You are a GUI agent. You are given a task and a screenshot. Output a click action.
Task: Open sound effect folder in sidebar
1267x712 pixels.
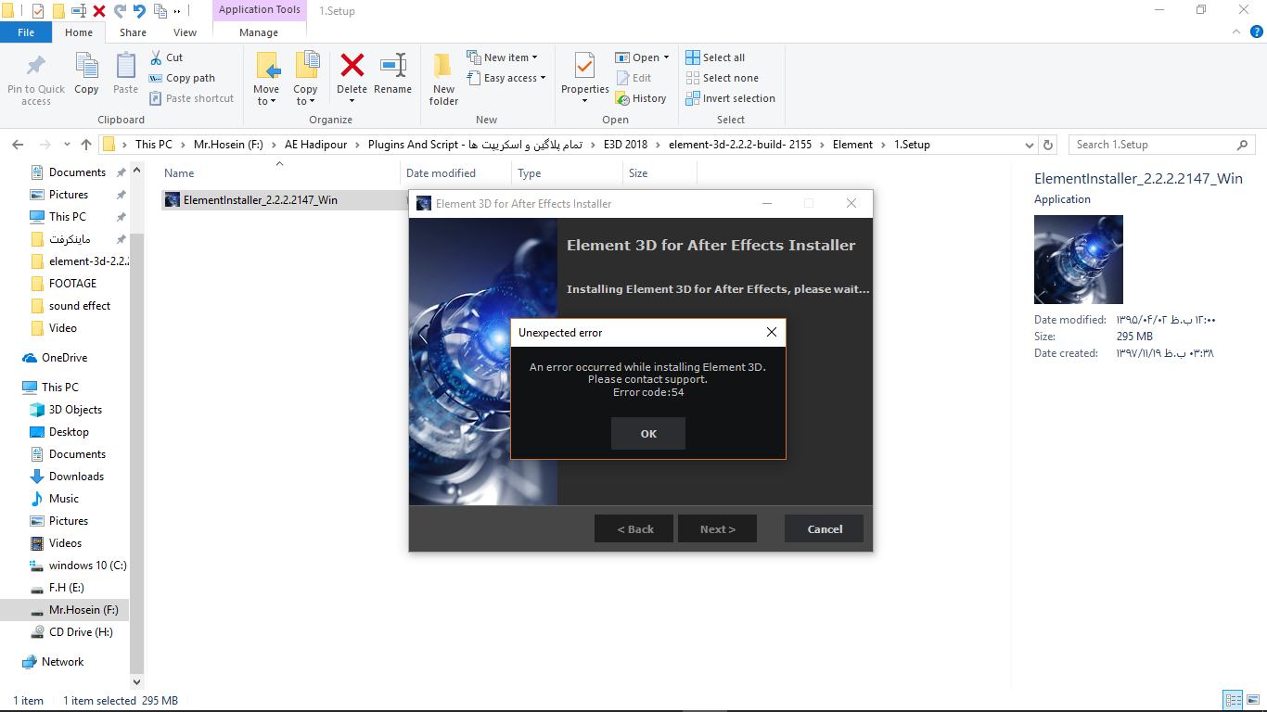(x=80, y=306)
